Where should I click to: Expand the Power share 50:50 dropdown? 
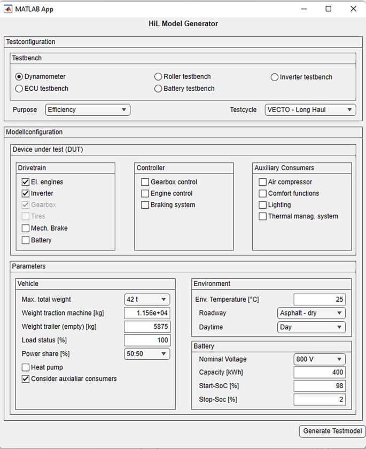pos(147,354)
